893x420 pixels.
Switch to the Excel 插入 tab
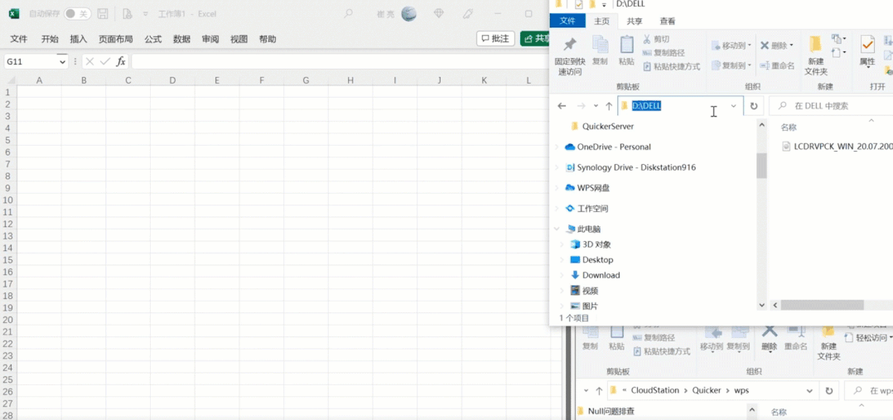(78, 39)
